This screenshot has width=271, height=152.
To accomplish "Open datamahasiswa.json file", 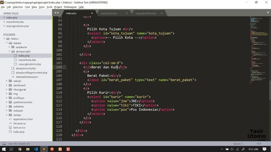I will (x=27, y=77).
